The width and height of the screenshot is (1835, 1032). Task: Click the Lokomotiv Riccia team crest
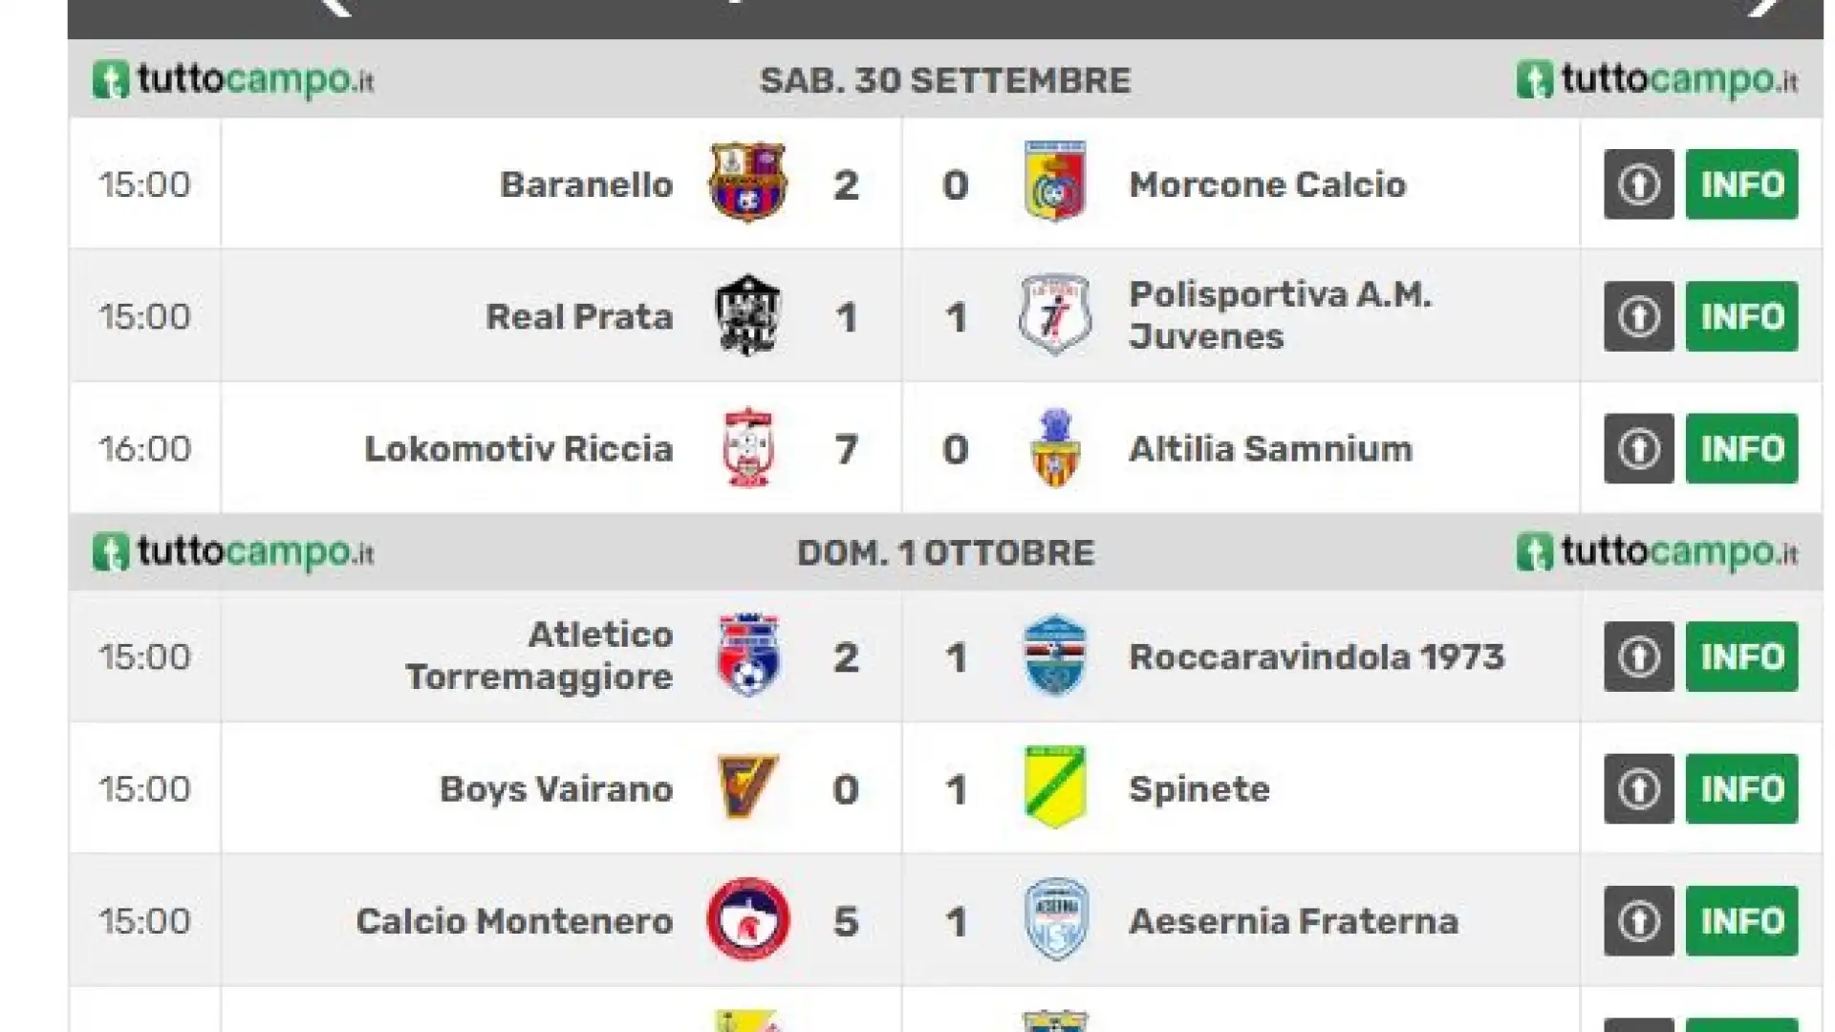[748, 447]
